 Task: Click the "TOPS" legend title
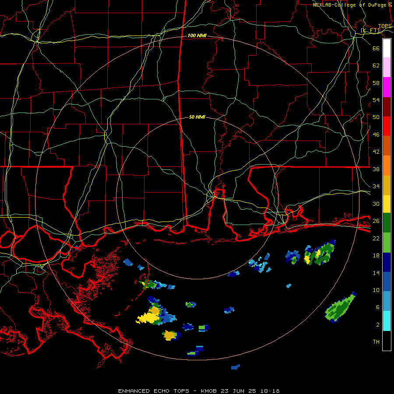[x=385, y=26]
